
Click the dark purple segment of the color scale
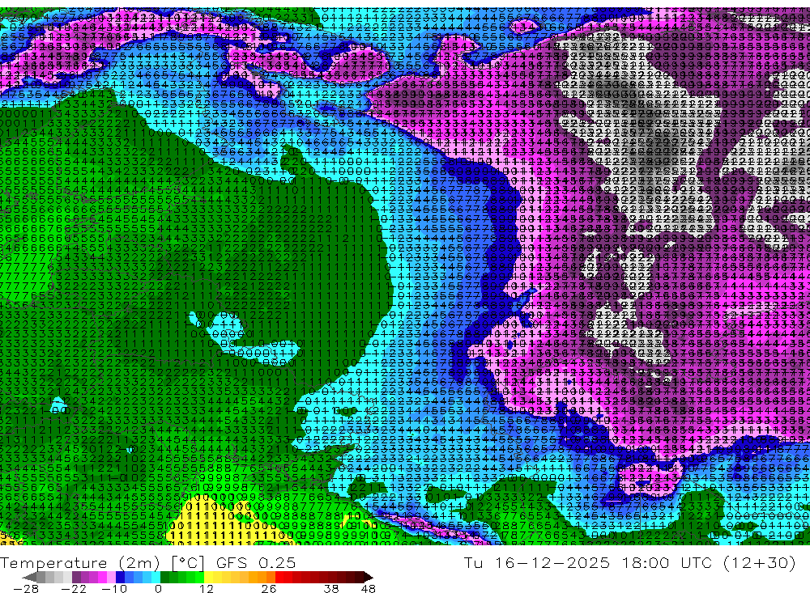[x=76, y=577]
